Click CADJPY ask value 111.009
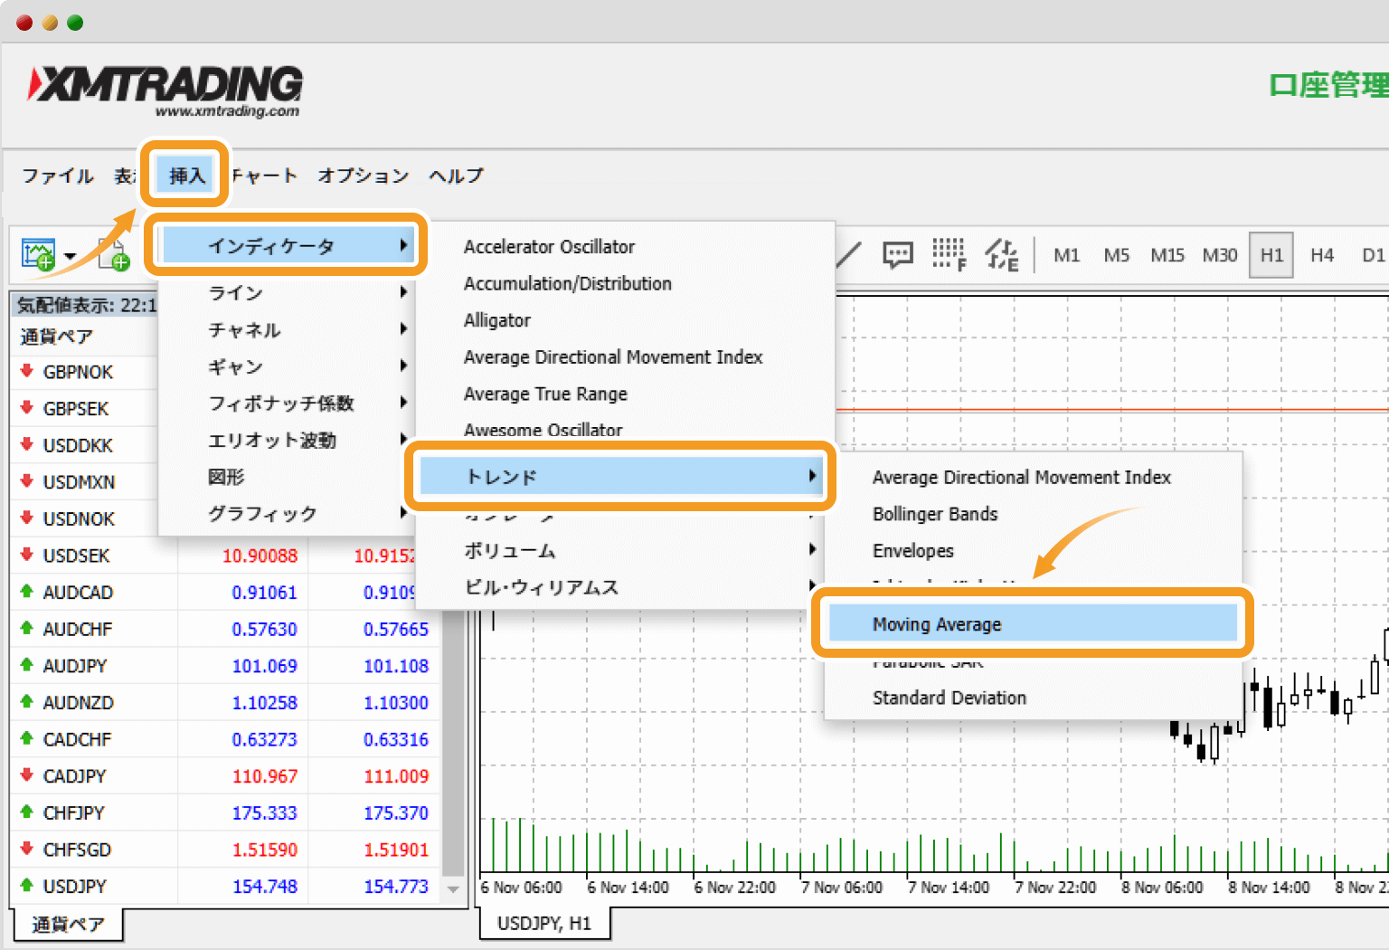Image resolution: width=1389 pixels, height=950 pixels. tap(396, 776)
